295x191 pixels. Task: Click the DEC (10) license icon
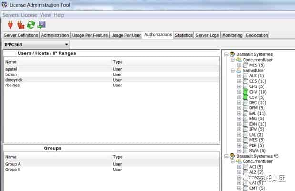(x=245, y=103)
